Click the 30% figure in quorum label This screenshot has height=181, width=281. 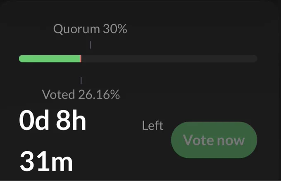tap(115, 29)
